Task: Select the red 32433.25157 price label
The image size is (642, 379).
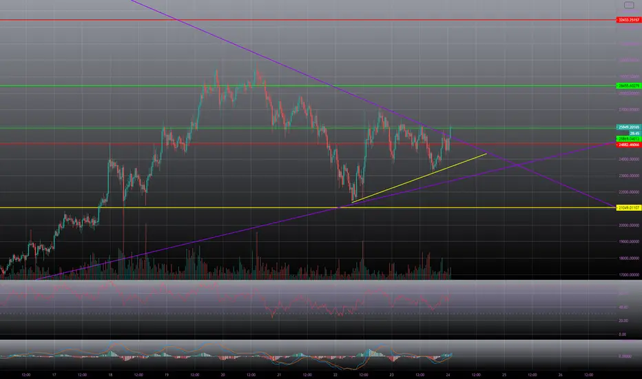Action: (x=628, y=20)
